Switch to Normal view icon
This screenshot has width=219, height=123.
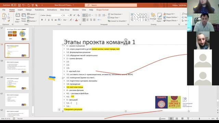pos(171,119)
